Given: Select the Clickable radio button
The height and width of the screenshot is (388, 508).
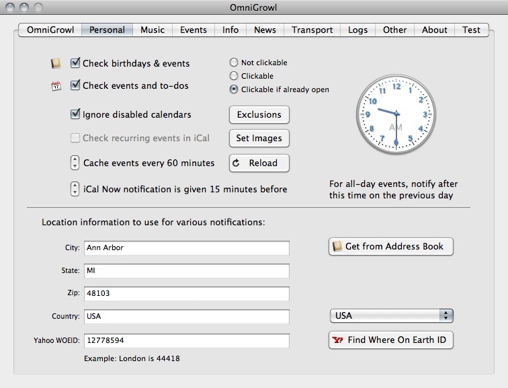Looking at the screenshot, I should pos(234,76).
